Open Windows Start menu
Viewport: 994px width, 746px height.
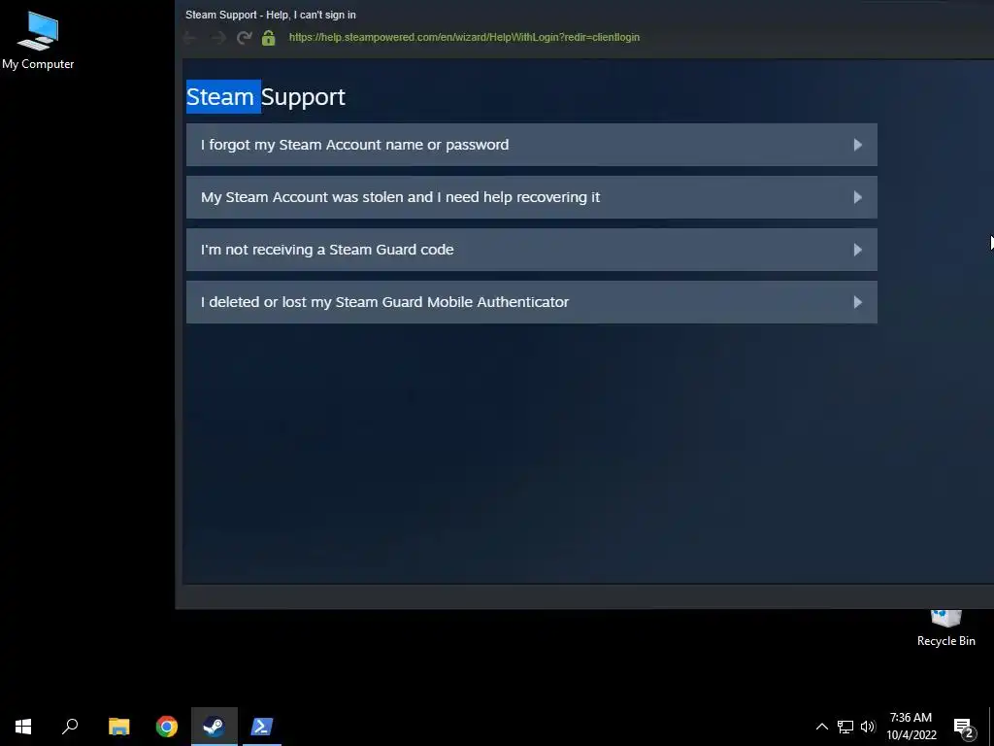click(23, 727)
